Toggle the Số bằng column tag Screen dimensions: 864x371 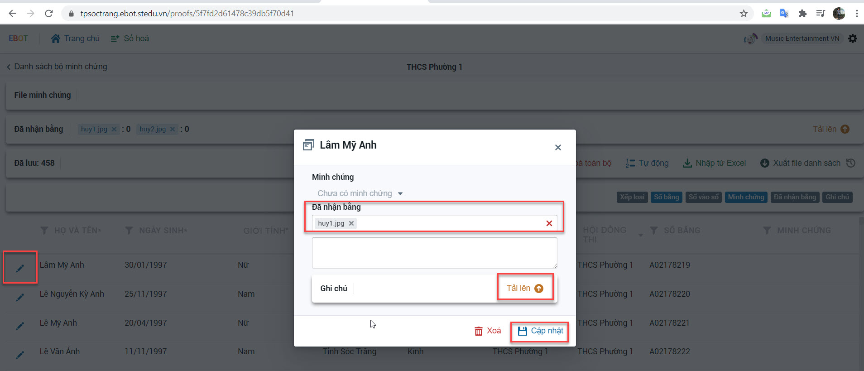(666, 197)
